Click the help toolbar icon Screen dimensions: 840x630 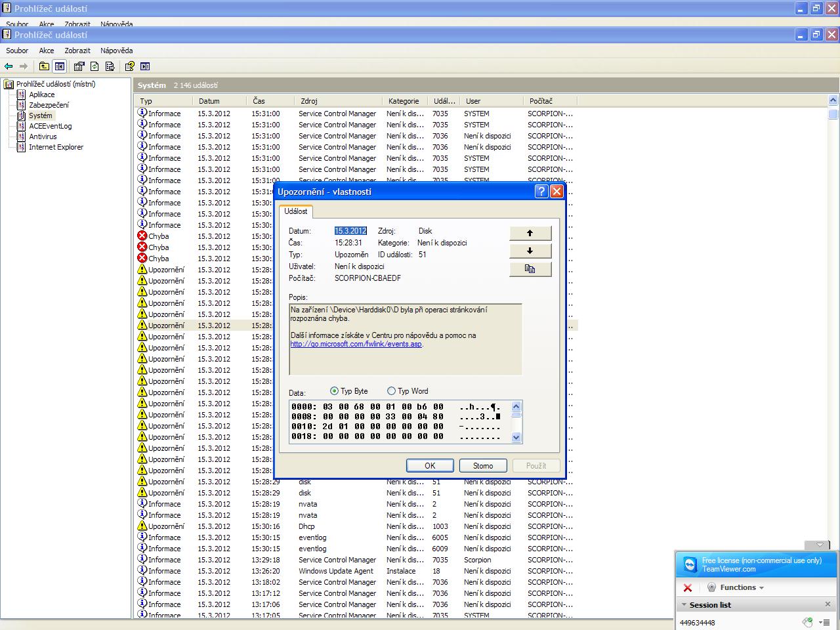point(129,66)
